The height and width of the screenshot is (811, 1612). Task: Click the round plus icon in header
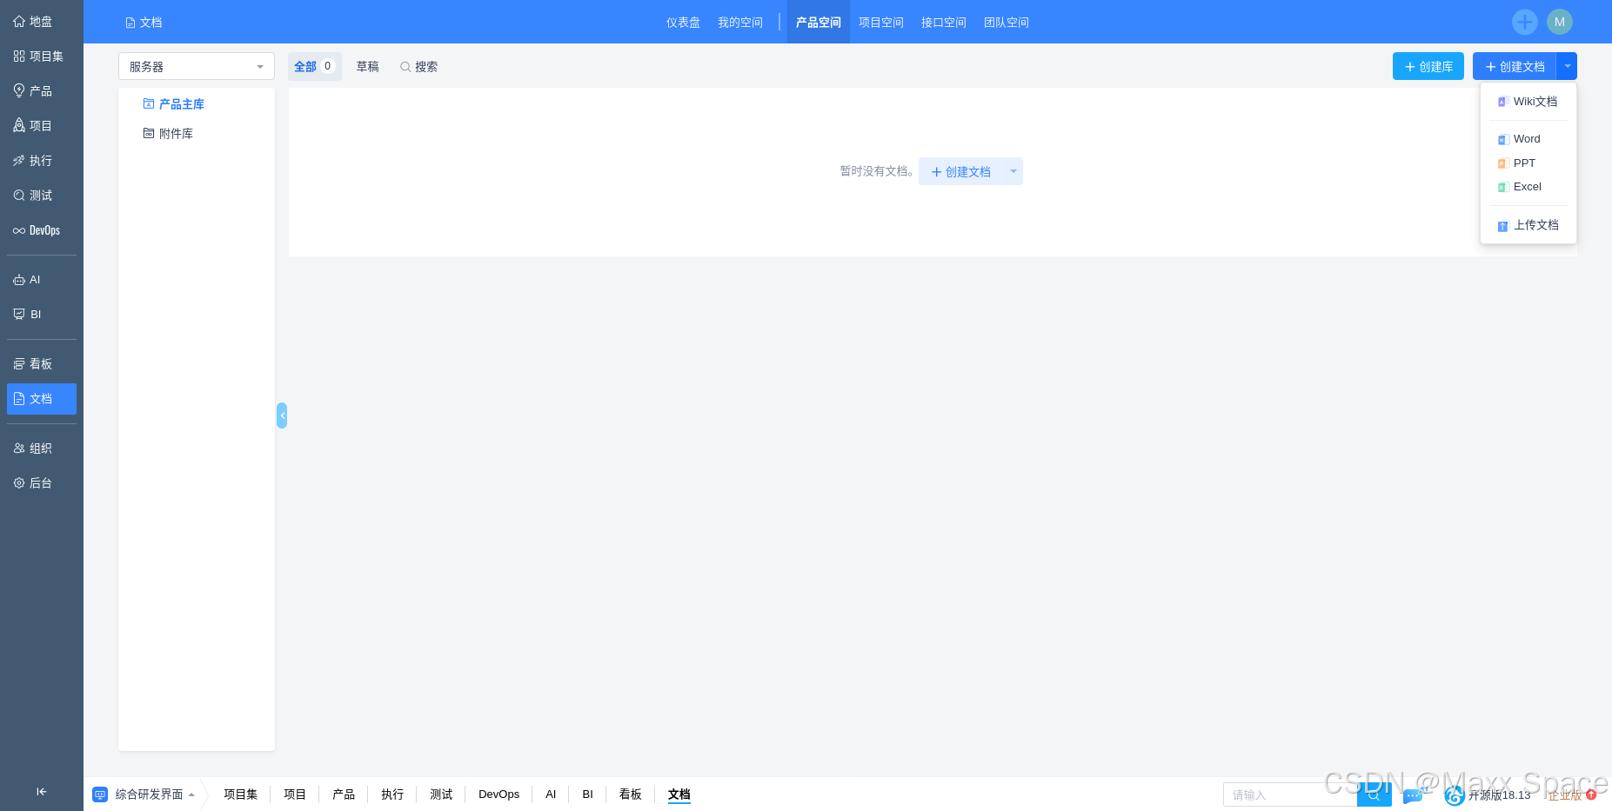[x=1524, y=22]
